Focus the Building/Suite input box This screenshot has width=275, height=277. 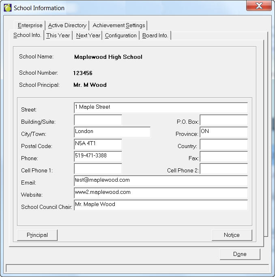(x=98, y=120)
